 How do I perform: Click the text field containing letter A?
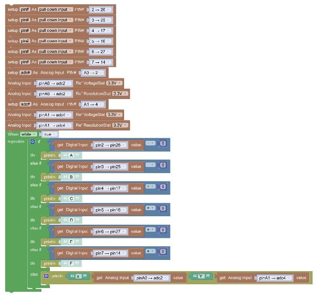(71, 155)
